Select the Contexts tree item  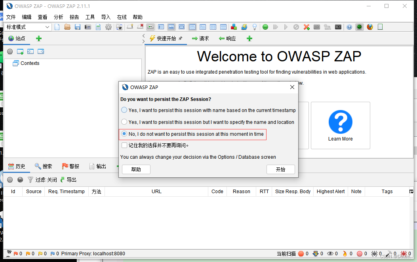pos(26,63)
